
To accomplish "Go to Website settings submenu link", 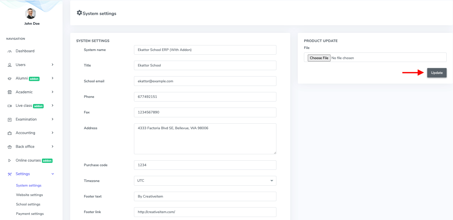I will pyautogui.click(x=29, y=195).
